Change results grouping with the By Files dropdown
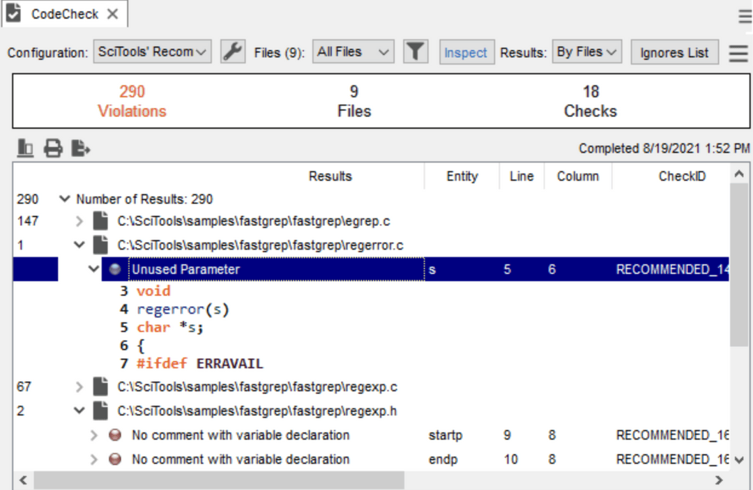753x490 pixels. 587,51
